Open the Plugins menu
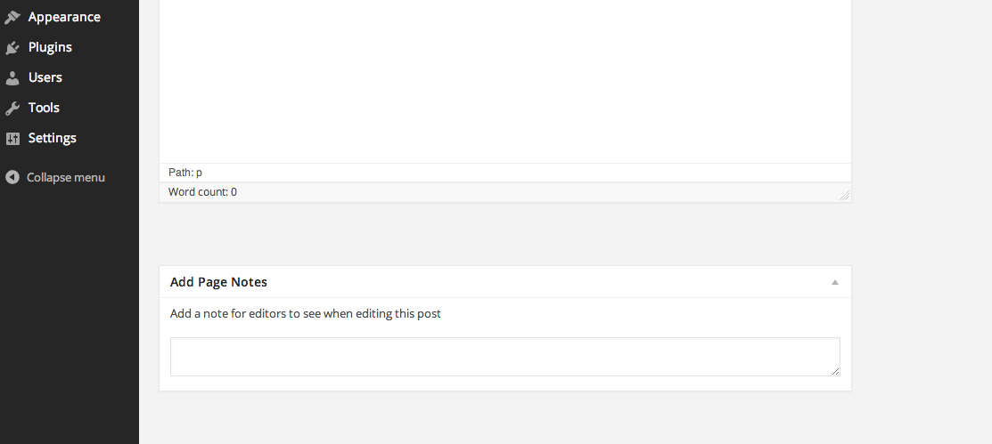This screenshot has width=992, height=444. click(50, 47)
